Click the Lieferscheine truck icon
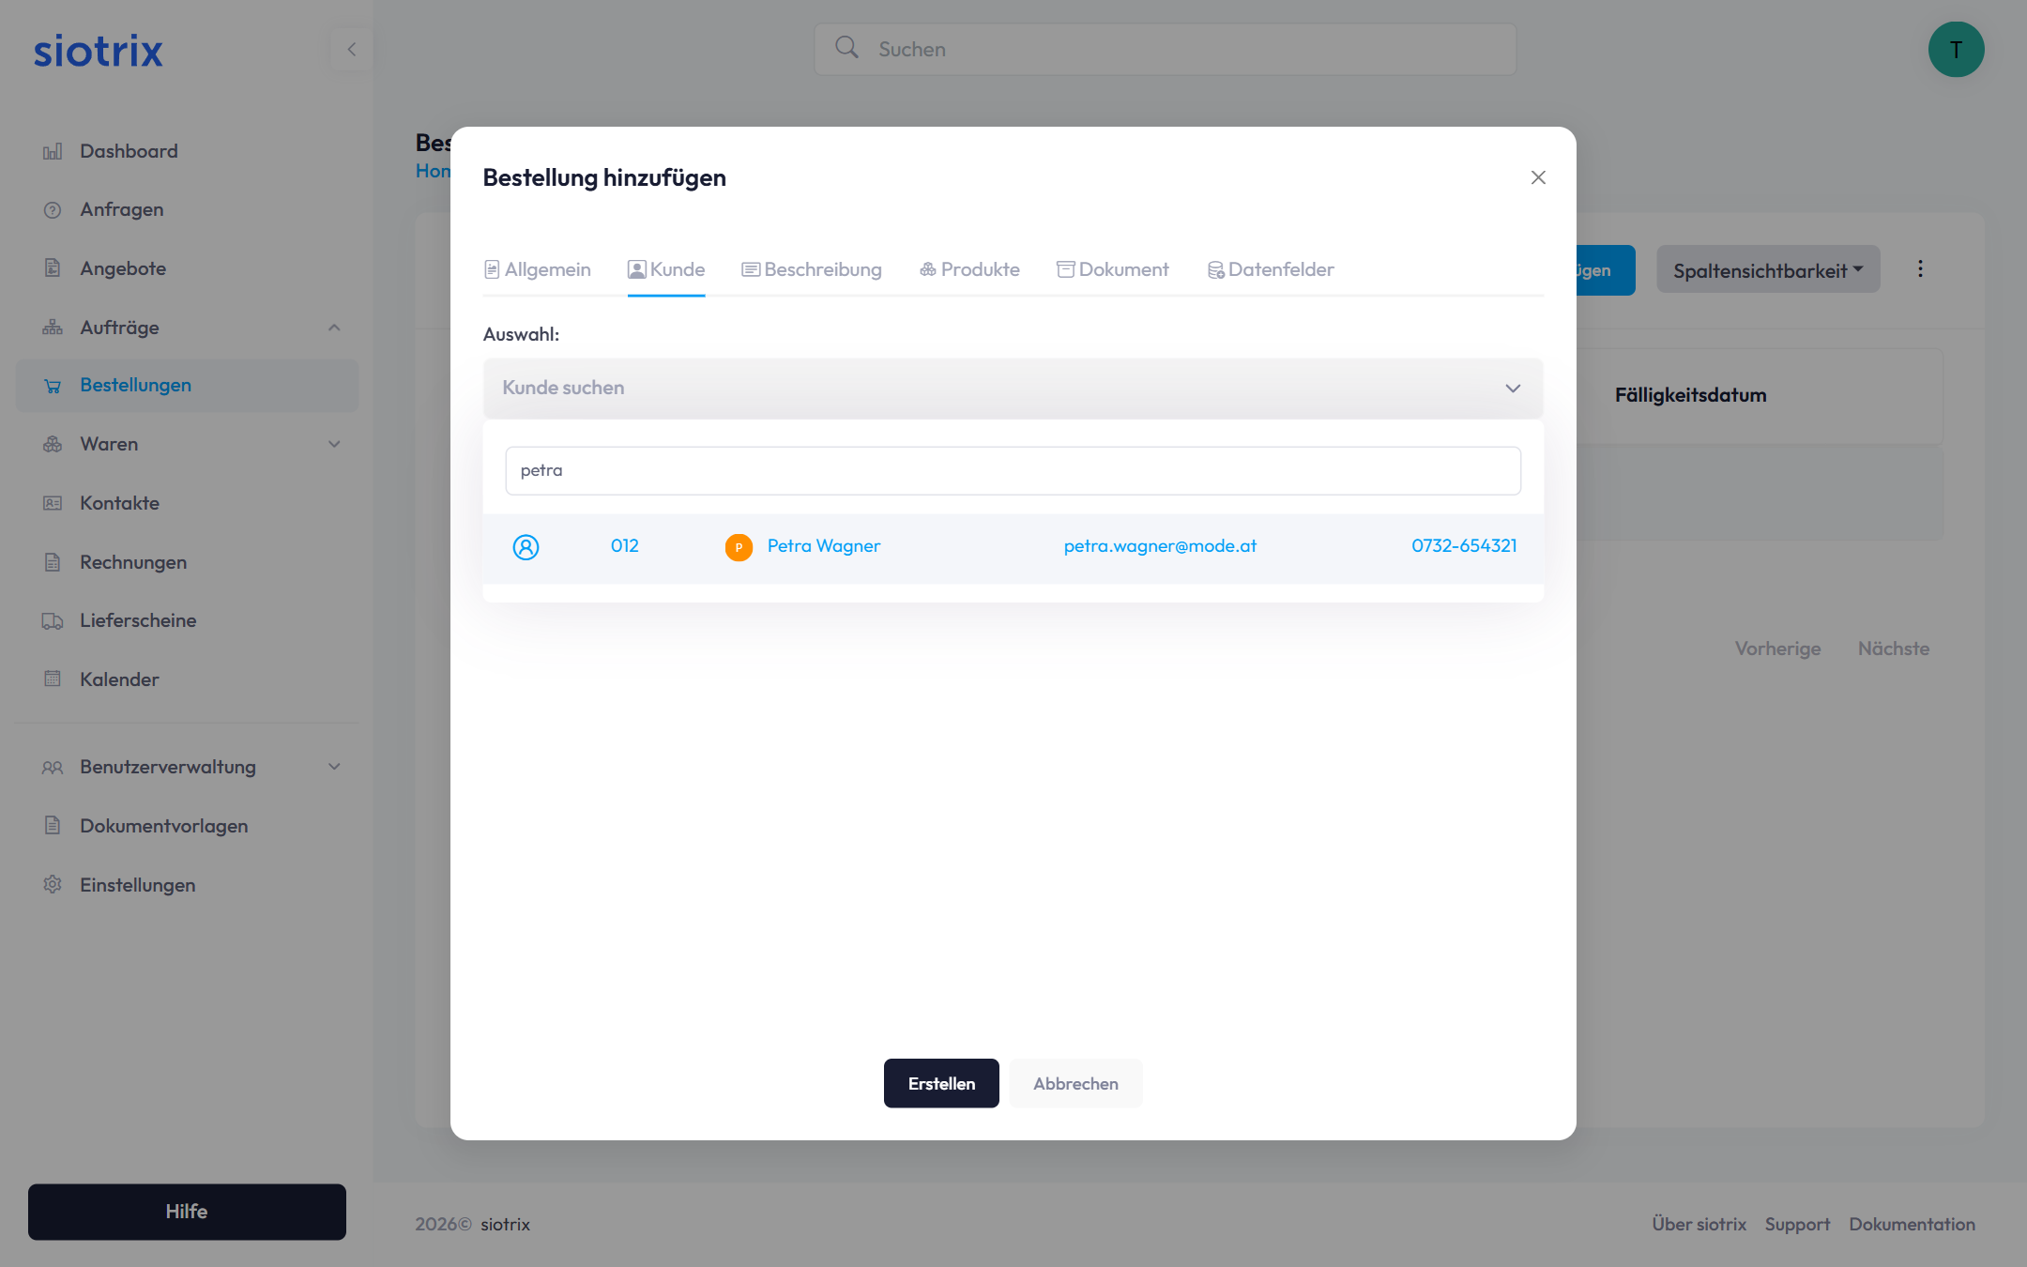 point(53,620)
